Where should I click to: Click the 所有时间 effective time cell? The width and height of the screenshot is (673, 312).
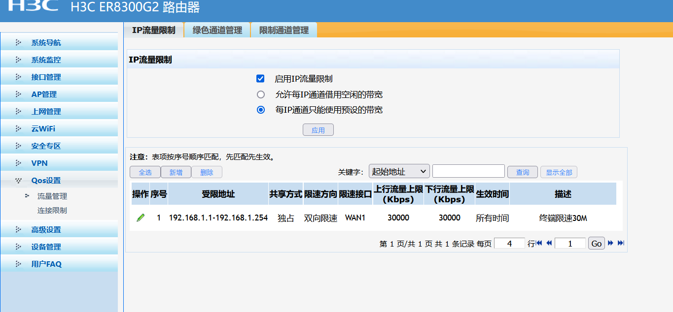tap(492, 218)
